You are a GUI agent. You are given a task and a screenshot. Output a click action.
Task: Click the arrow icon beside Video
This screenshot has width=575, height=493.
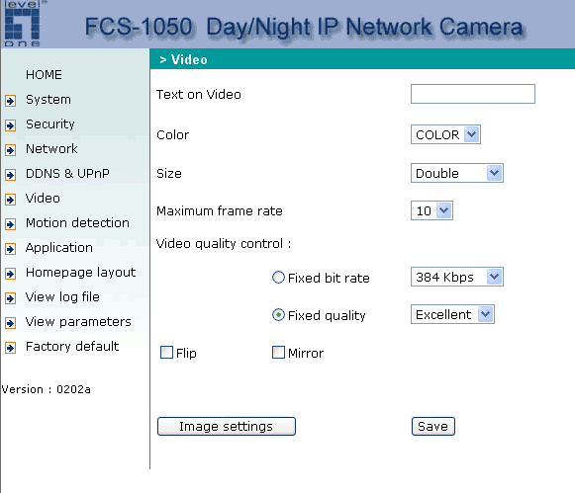(x=10, y=200)
